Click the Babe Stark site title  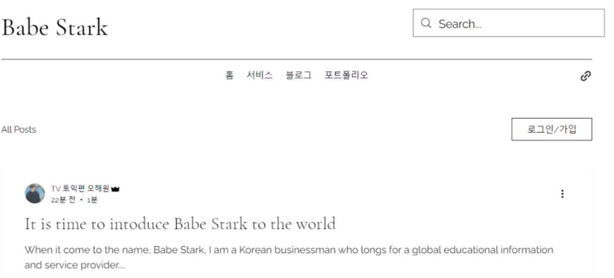[x=54, y=27]
